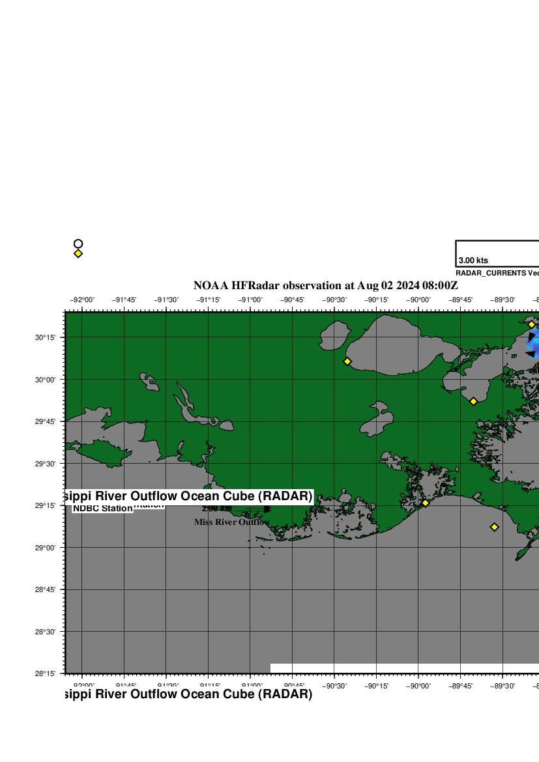Click the upper black current vector arrow
This screenshot has height=762, width=539.
tap(532, 337)
